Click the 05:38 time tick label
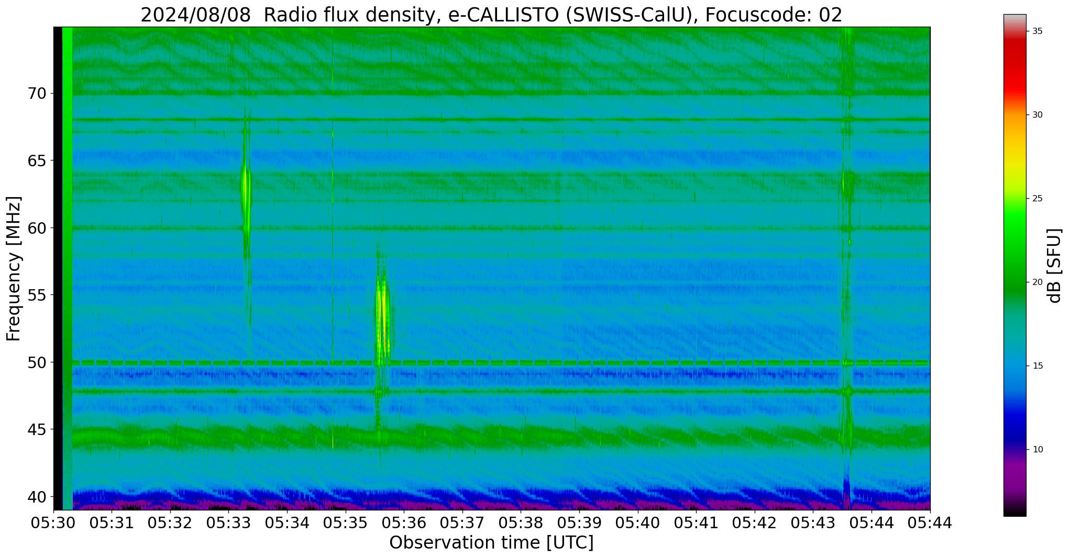Image resolution: width=1070 pixels, height=558 pixels. coord(521,522)
